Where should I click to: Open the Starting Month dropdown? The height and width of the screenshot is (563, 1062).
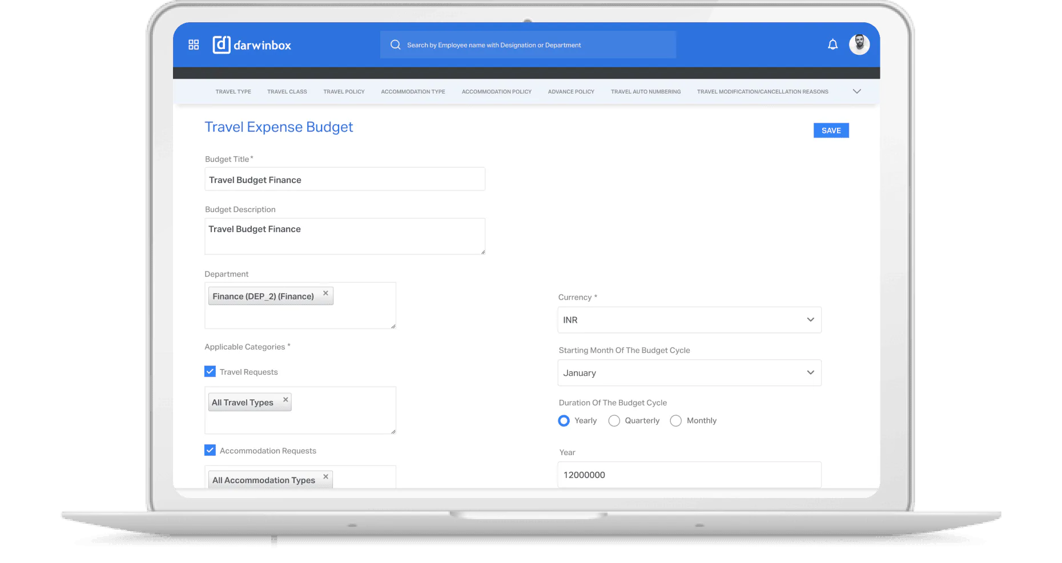pos(810,372)
